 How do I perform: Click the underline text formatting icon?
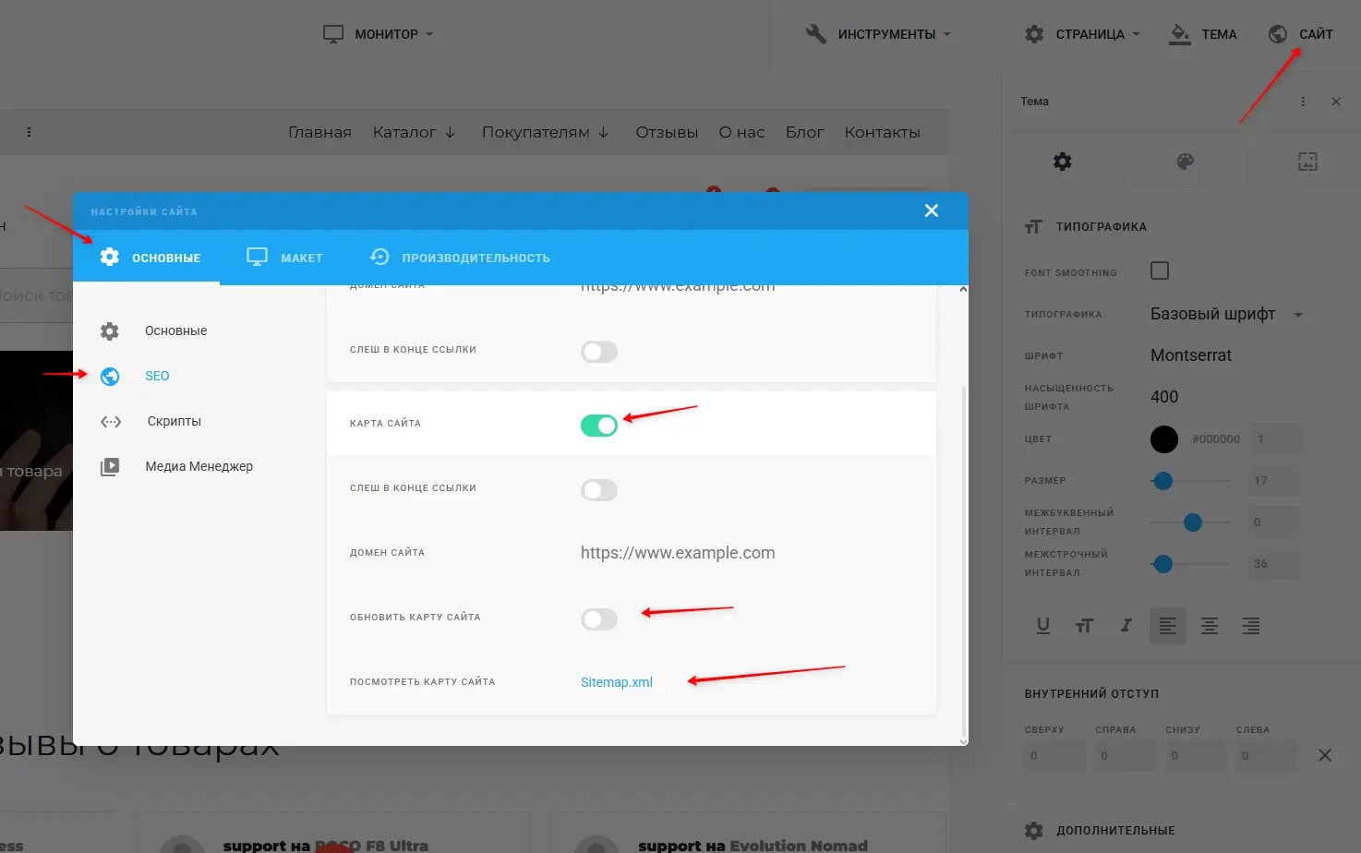click(1042, 626)
